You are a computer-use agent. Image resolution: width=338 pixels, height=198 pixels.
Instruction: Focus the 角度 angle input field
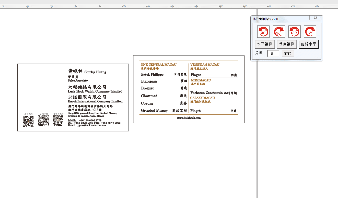[273, 54]
